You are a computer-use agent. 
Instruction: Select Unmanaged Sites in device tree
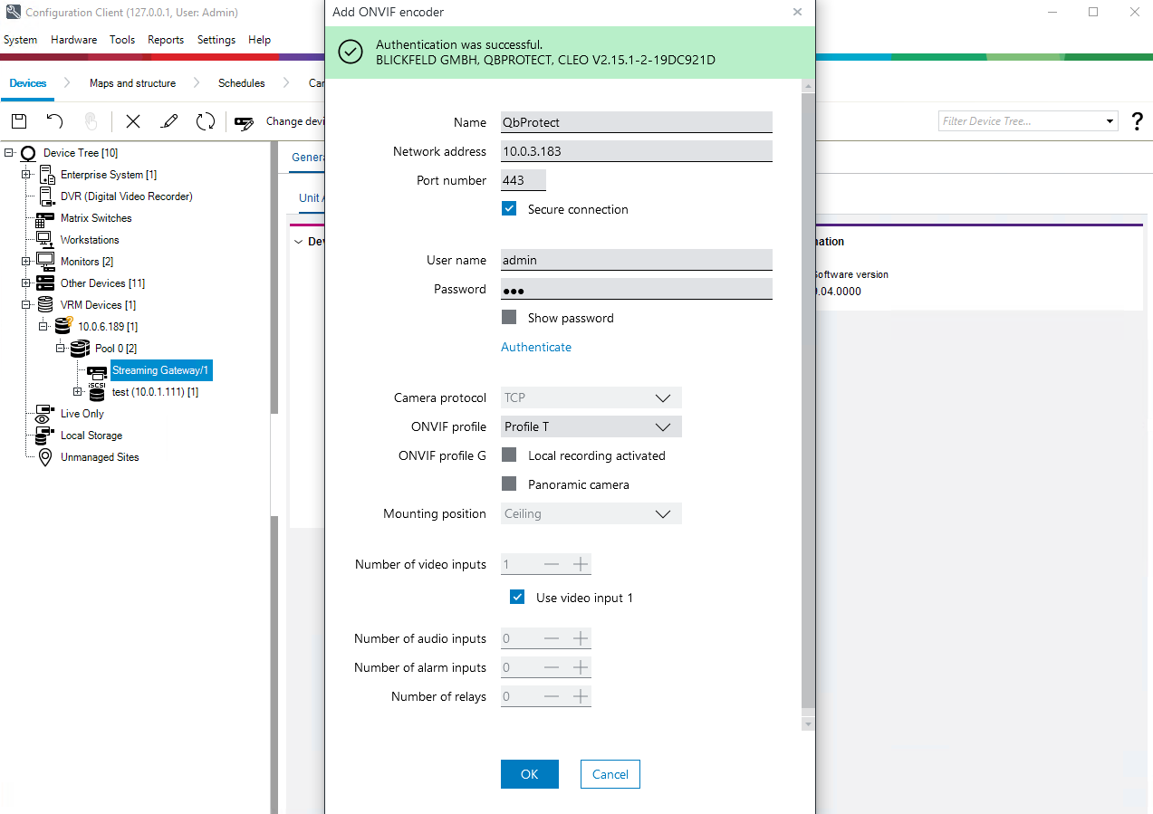point(100,457)
